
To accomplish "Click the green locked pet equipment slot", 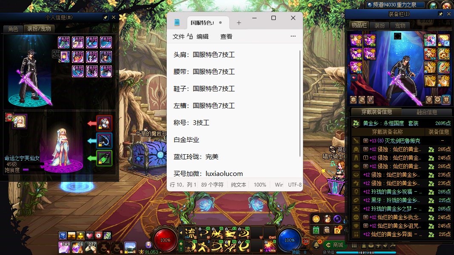I will [104, 158].
